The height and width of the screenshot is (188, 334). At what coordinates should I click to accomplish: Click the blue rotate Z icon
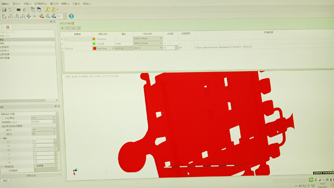[x=54, y=16]
